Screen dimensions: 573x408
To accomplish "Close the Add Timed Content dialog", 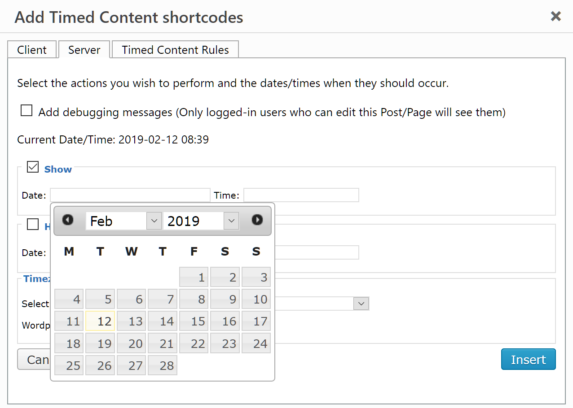I will 556,17.
